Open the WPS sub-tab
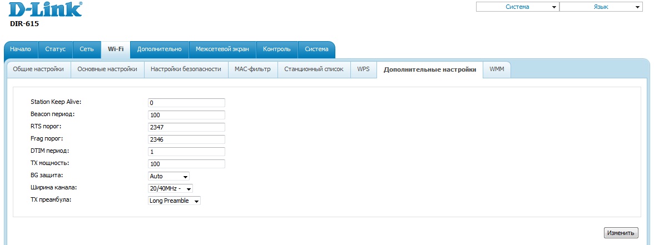 coord(363,69)
